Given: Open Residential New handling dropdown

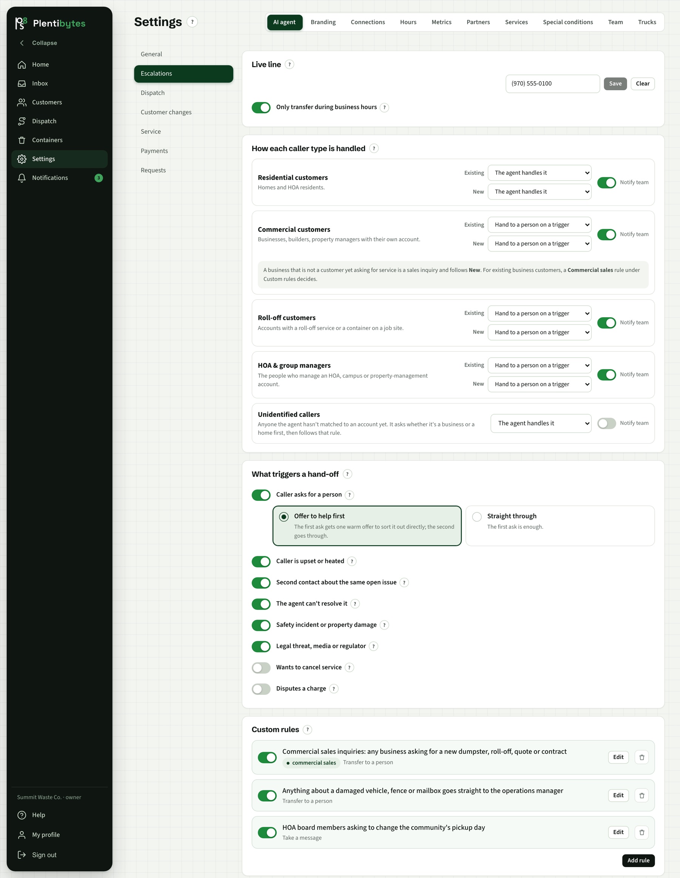Looking at the screenshot, I should point(540,192).
